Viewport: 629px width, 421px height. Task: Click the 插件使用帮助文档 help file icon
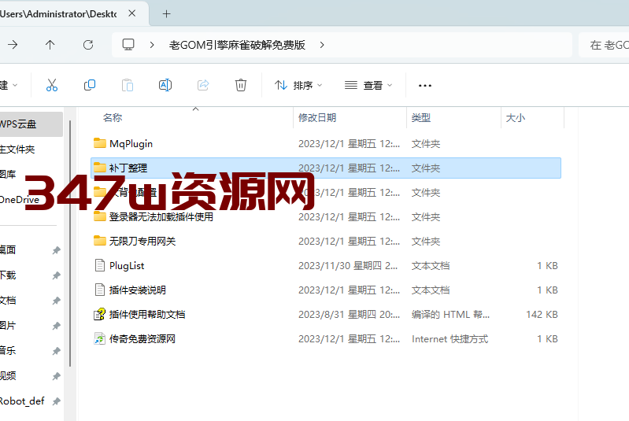pos(99,314)
